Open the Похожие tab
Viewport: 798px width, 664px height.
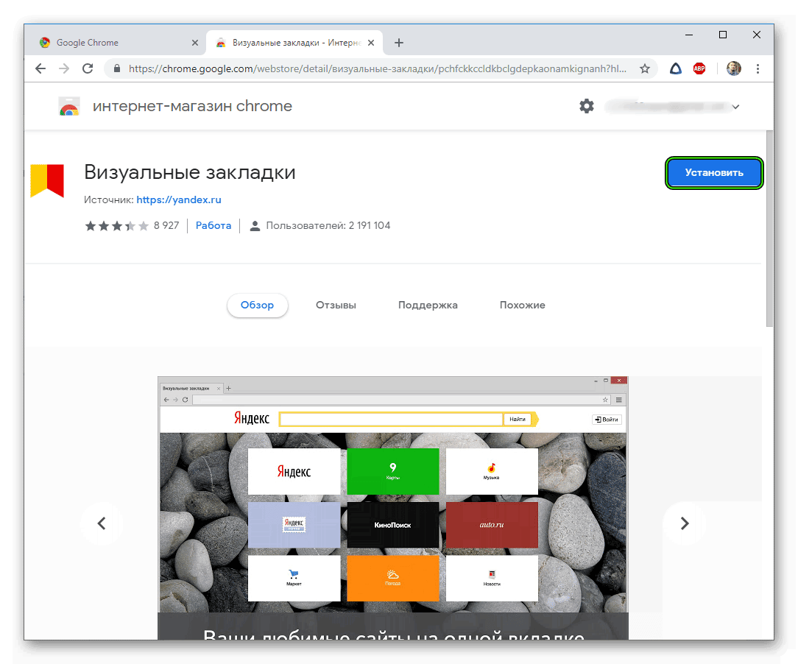tap(522, 305)
